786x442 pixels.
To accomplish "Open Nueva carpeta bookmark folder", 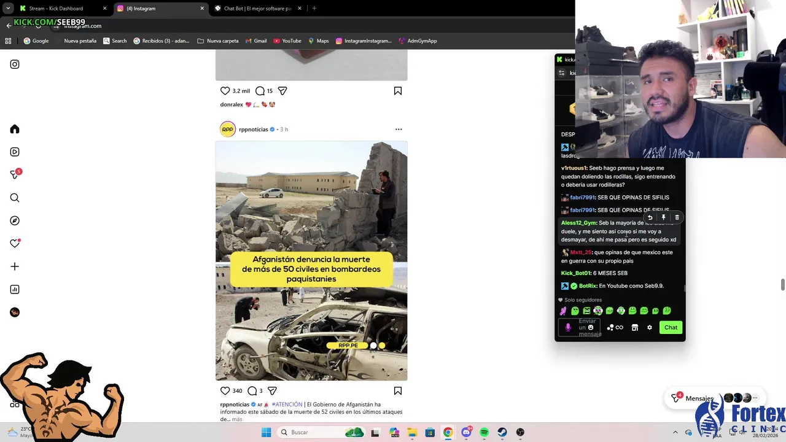I will pos(218,41).
